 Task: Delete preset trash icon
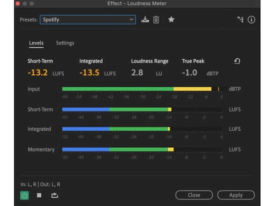(x=156, y=20)
